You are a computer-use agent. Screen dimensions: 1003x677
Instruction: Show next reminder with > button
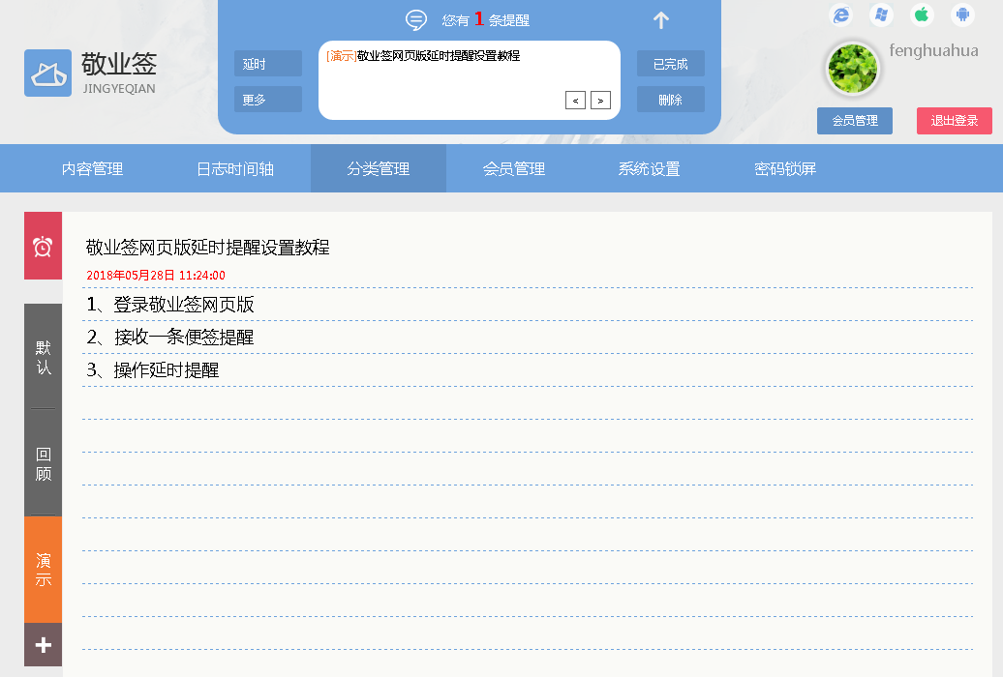pyautogui.click(x=600, y=101)
